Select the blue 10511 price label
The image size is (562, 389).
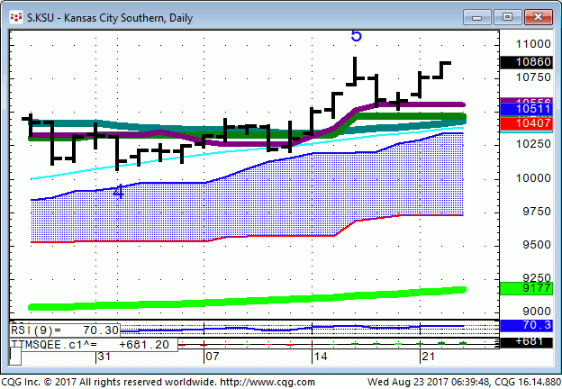coord(526,109)
